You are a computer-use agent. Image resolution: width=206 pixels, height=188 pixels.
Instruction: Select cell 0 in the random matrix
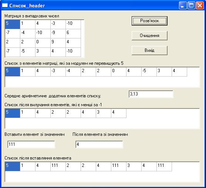click(x=43, y=43)
